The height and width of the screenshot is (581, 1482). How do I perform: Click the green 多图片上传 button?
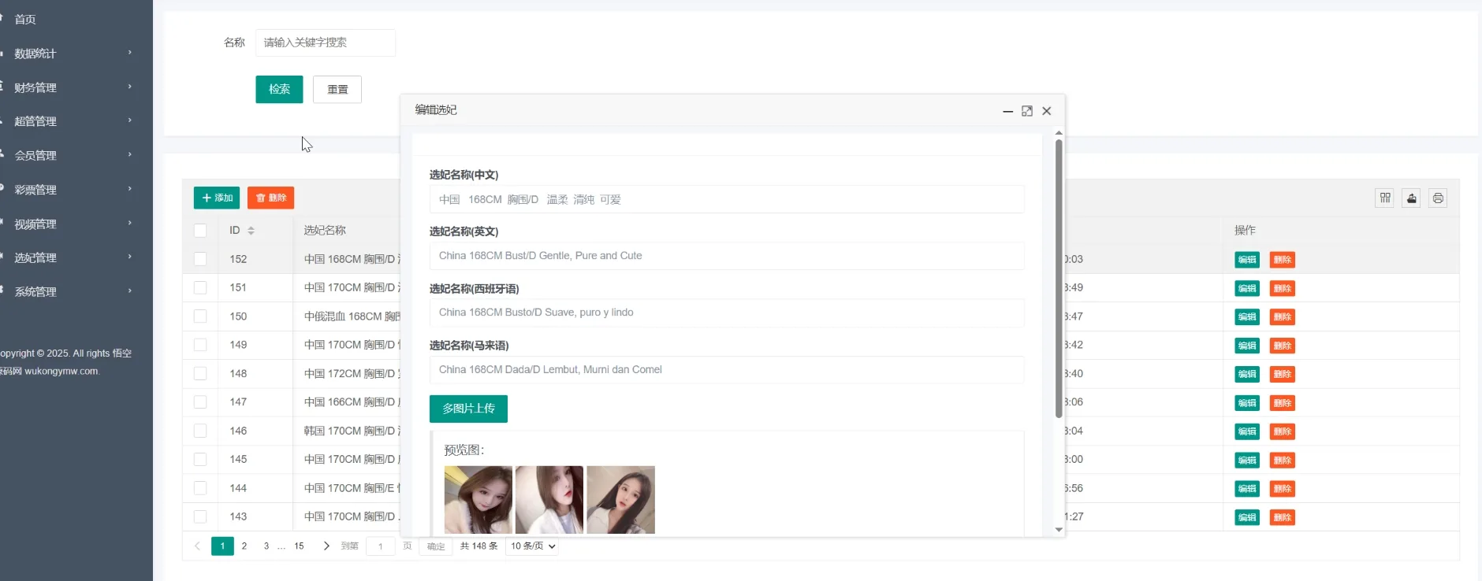click(x=468, y=409)
